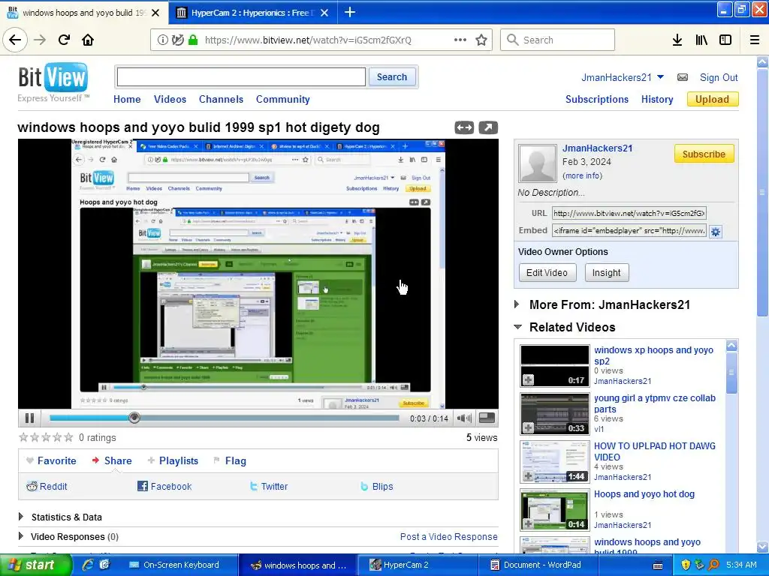Post a Video Response link
The image size is (769, 576).
[x=449, y=536]
